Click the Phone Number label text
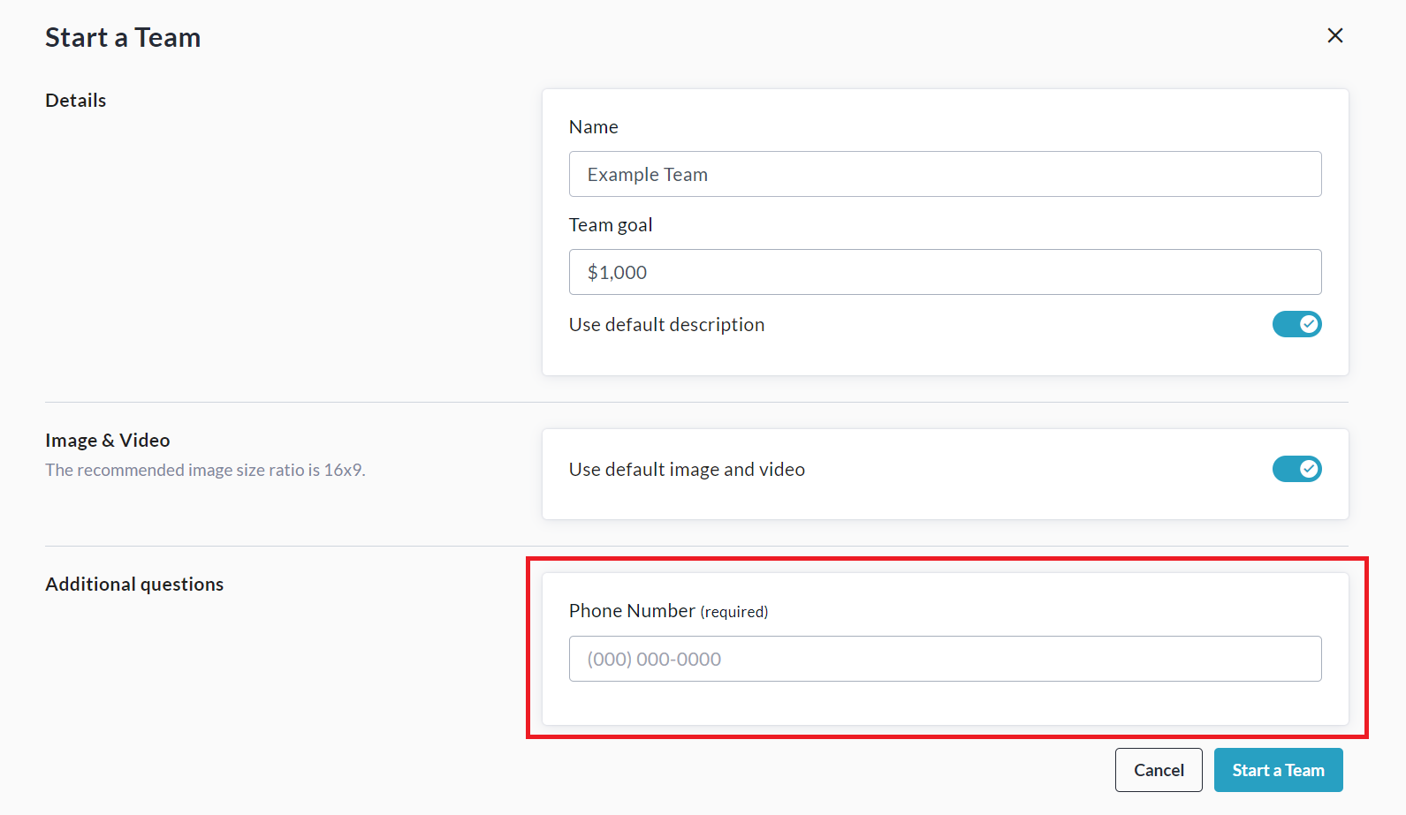This screenshot has width=1406, height=815. pos(632,611)
